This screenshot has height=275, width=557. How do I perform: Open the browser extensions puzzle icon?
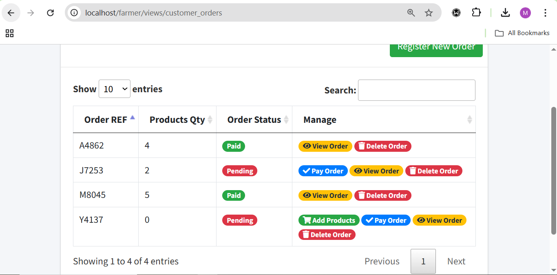[476, 13]
